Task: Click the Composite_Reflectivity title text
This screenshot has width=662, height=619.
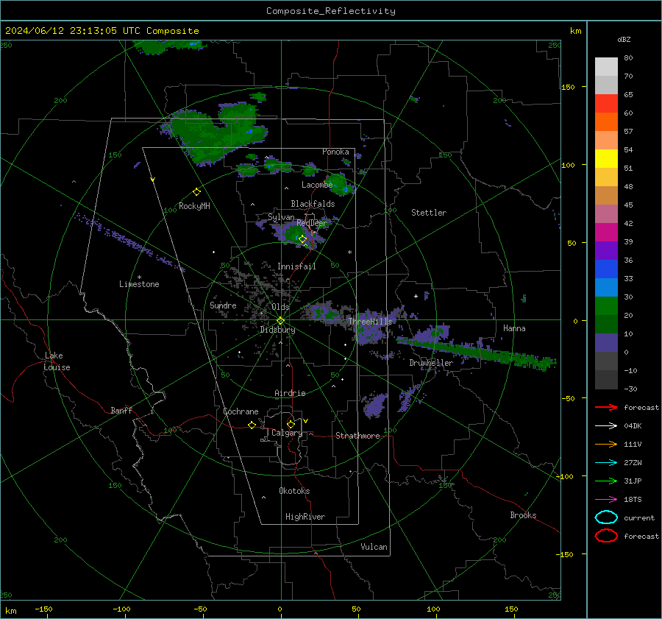Action: [330, 11]
